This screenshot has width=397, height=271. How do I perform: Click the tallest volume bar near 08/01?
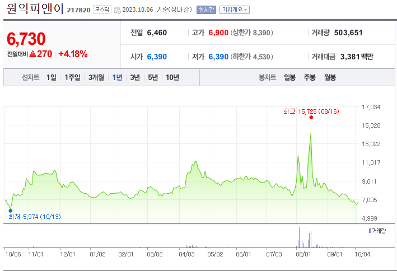point(299,237)
